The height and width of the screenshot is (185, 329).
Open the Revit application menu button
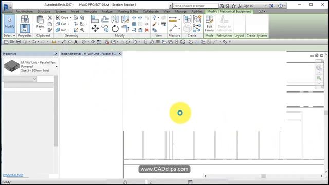(x=7, y=8)
